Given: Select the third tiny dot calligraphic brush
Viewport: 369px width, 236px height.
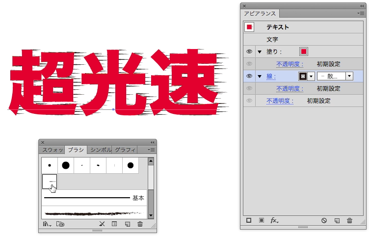Looking at the screenshot, I should click(82, 165).
